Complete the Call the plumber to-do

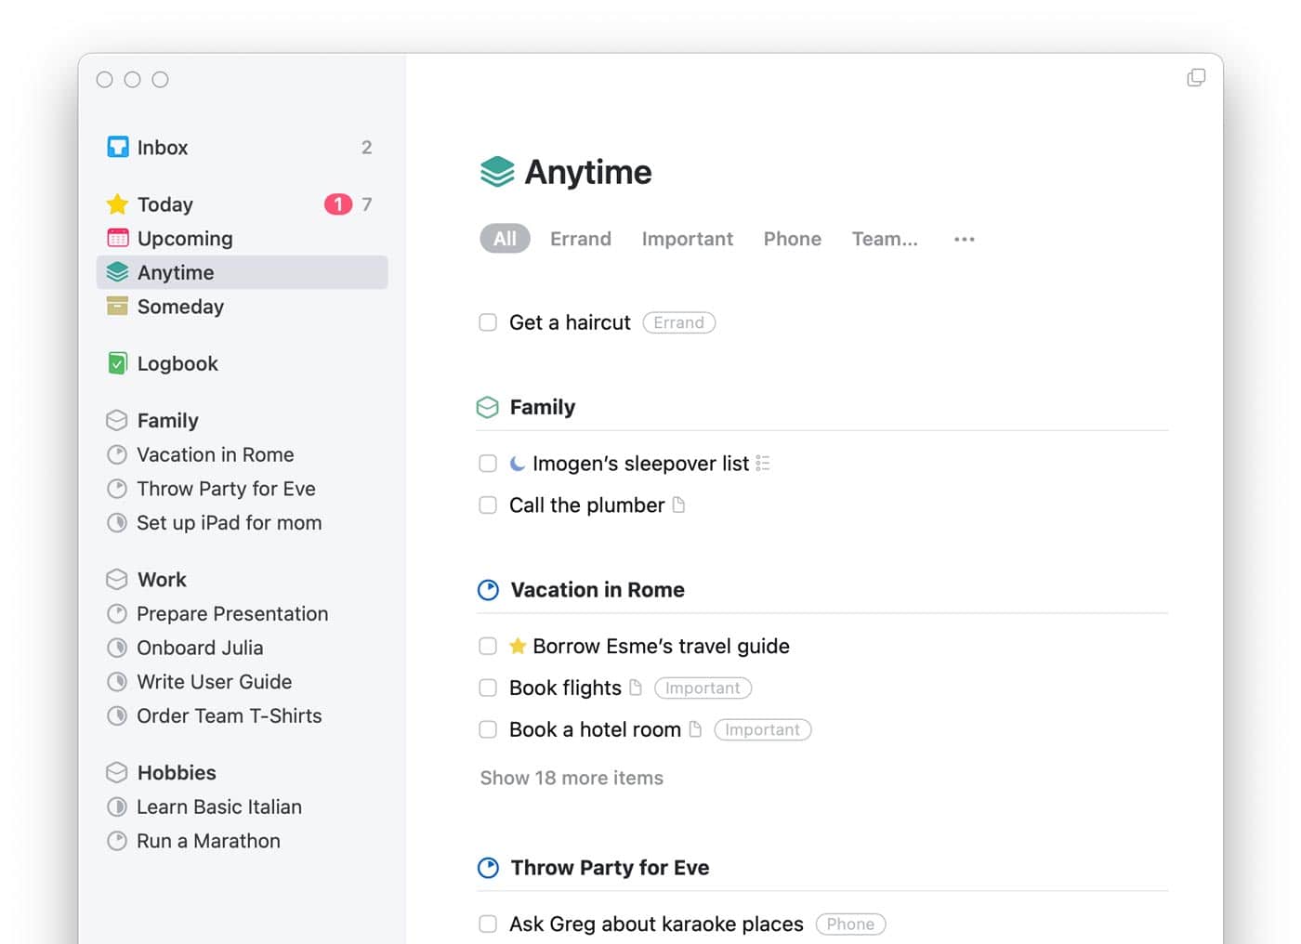(x=488, y=505)
